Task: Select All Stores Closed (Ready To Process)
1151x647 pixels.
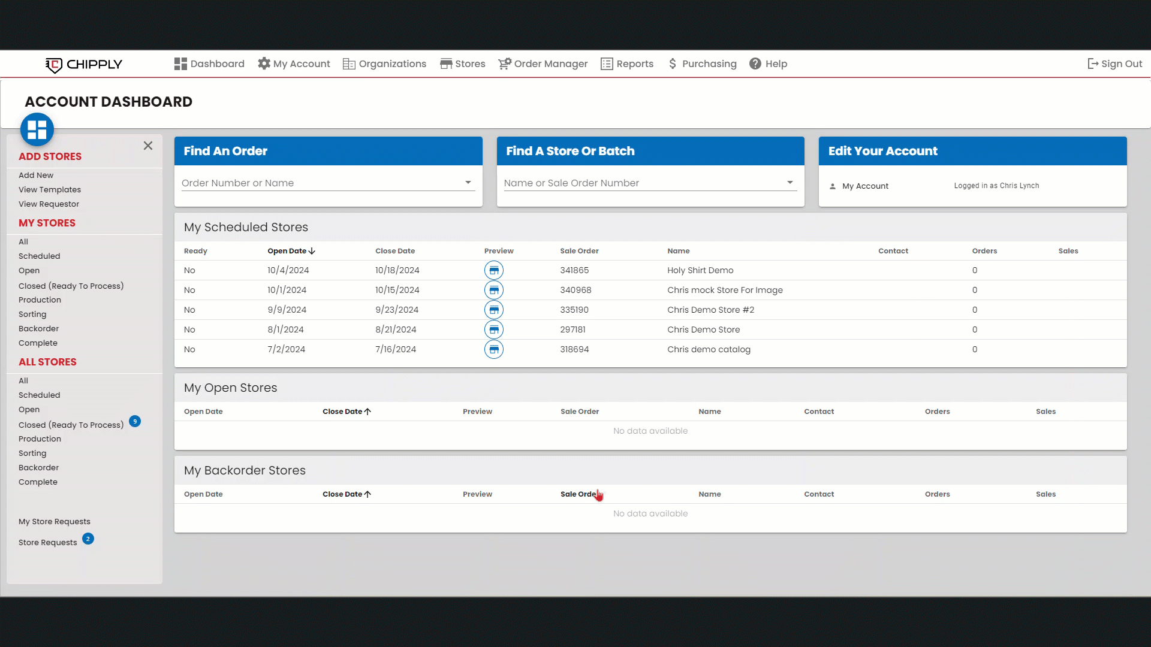Action: click(x=71, y=425)
